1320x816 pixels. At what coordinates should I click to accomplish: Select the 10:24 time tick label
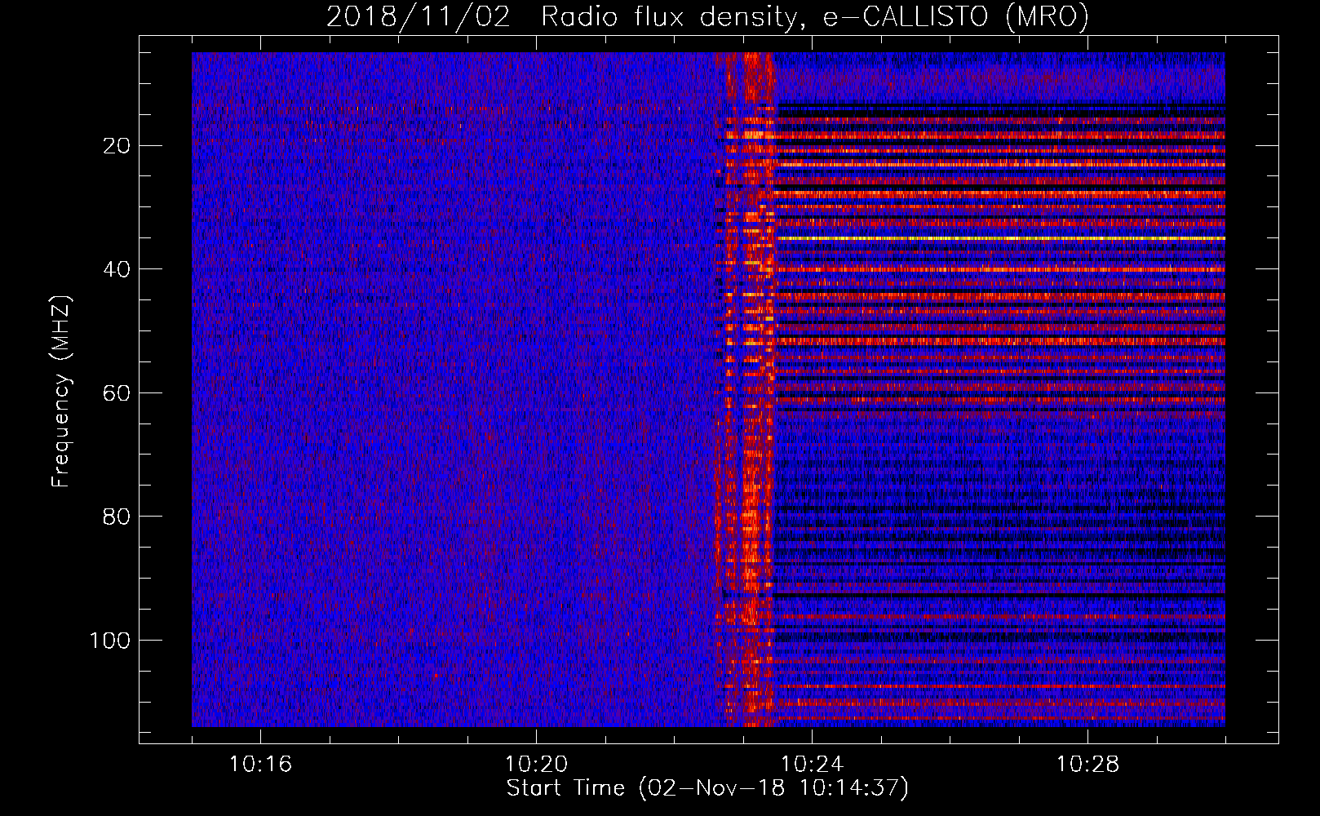(x=812, y=765)
